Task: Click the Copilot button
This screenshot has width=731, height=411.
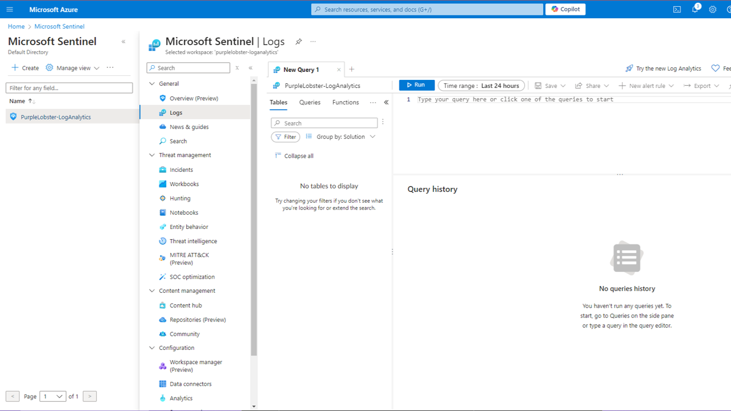Action: (565, 9)
